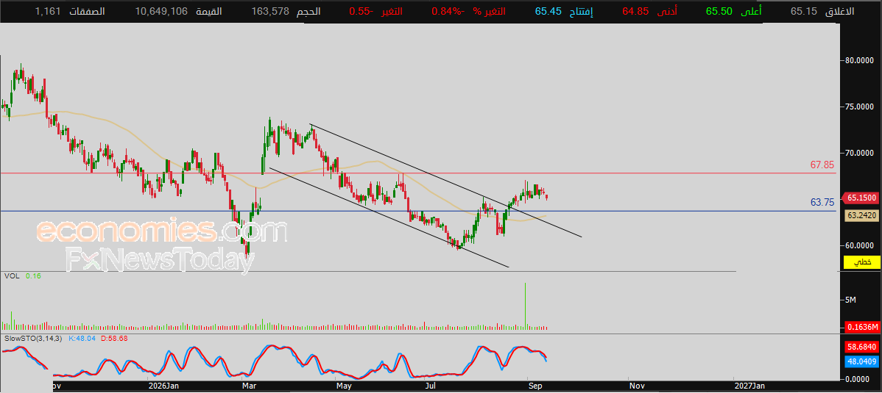Click the yellow خطي chart type tag

(x=861, y=262)
